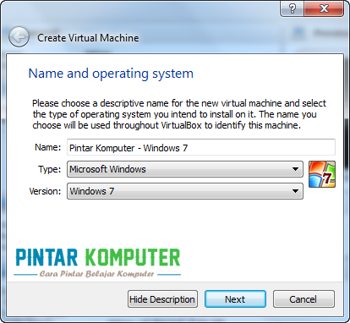Click the 'Version:' label
The width and height of the screenshot is (350, 323).
(45, 191)
